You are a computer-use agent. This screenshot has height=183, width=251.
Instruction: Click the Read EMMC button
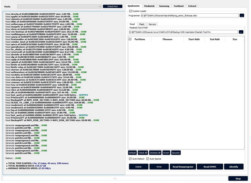210,167
